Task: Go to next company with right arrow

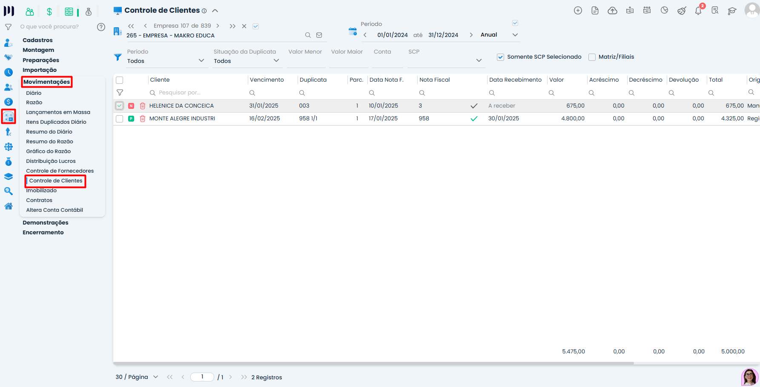Action: [218, 26]
